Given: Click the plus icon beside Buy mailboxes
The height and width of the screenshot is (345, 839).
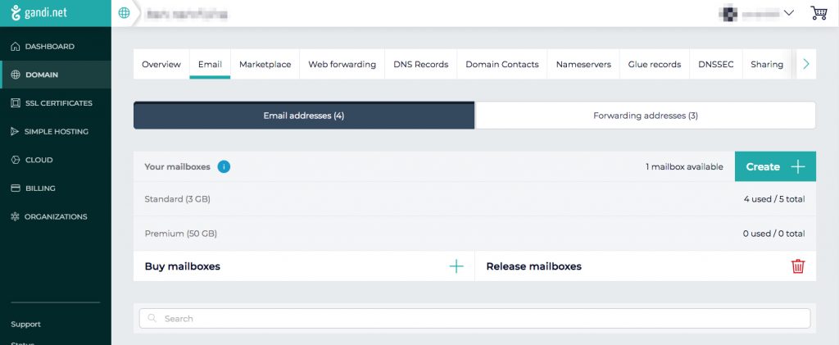Looking at the screenshot, I should point(456,266).
